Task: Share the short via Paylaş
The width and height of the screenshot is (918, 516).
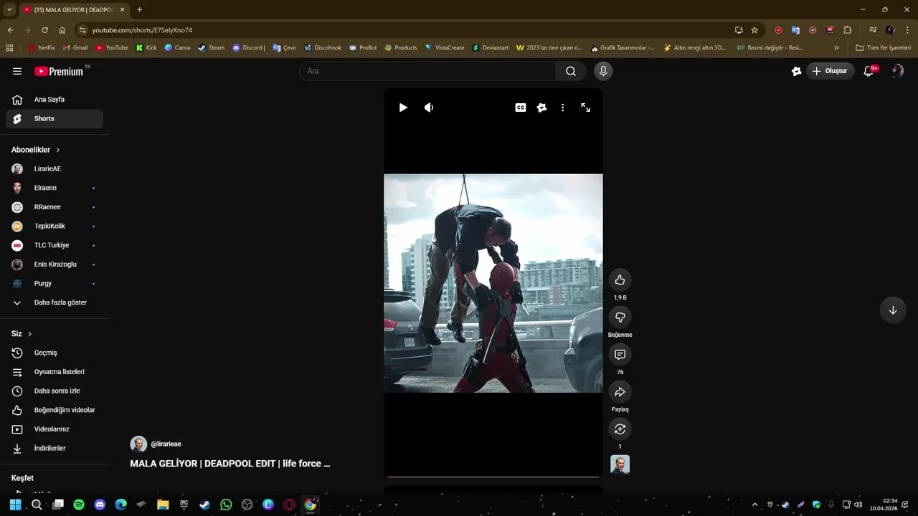Action: tap(620, 392)
